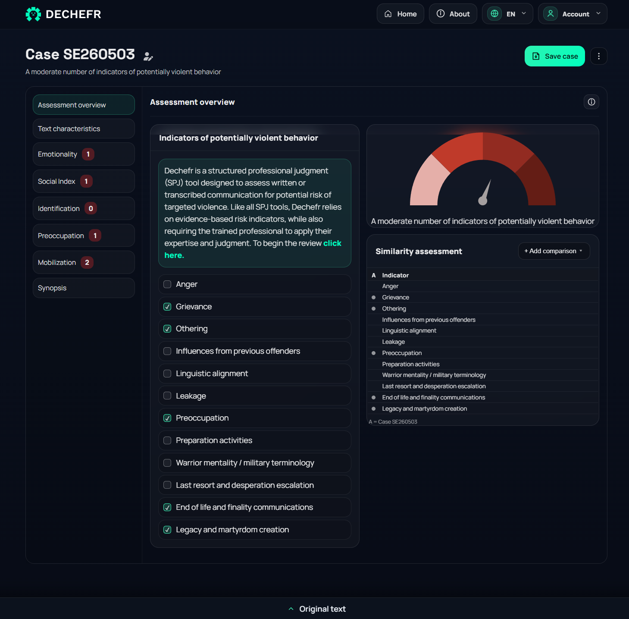This screenshot has width=629, height=619.
Task: Select the Assessment overview tab
Action: click(x=84, y=105)
